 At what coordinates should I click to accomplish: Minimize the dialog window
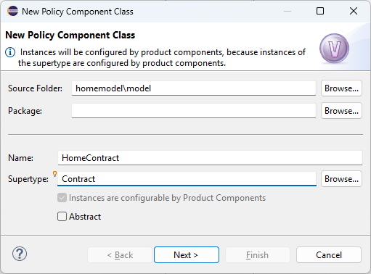[288, 11]
